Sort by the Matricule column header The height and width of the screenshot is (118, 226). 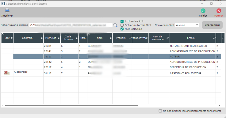pos(51,38)
